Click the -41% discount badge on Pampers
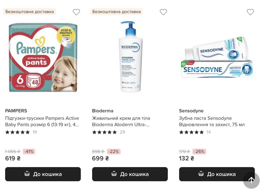Screen dimensions: 264x189 [x=29, y=151]
